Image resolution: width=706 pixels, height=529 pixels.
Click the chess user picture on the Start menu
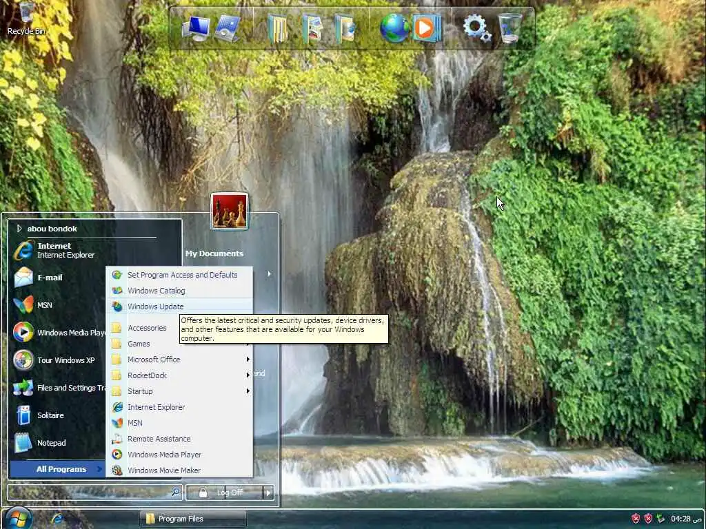(229, 211)
